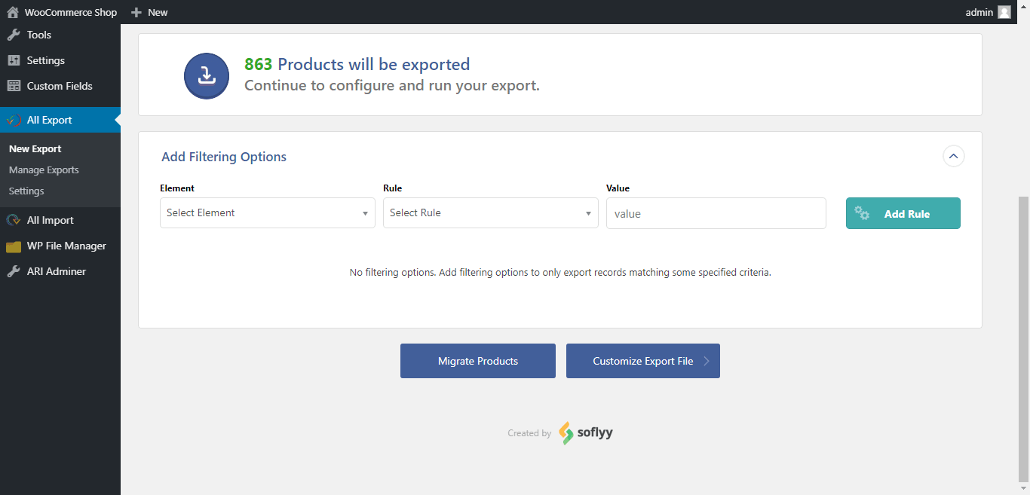Click the admin user avatar
1030x495 pixels.
click(x=1004, y=12)
